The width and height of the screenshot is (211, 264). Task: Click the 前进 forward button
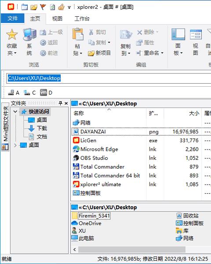click(49, 53)
